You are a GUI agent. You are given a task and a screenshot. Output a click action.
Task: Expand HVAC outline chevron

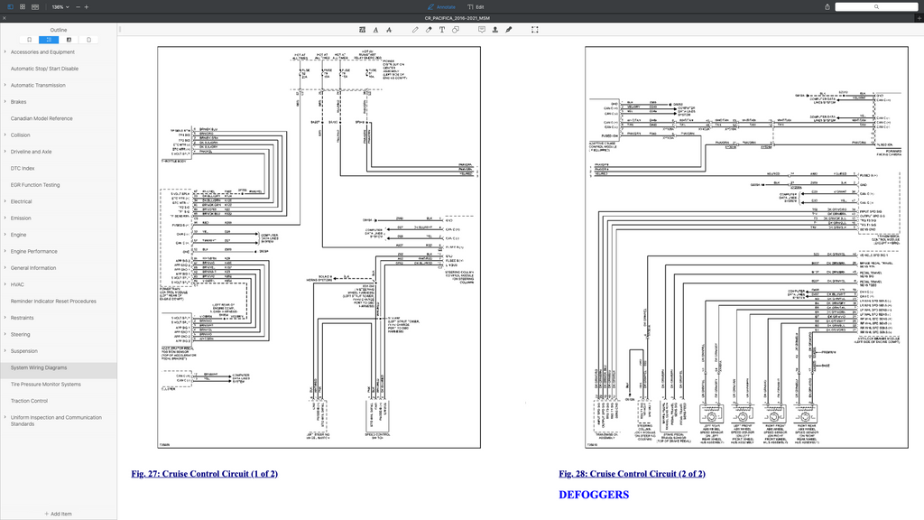[5, 284]
